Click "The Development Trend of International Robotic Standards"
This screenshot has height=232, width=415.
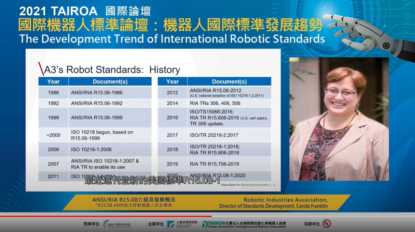[172, 38]
